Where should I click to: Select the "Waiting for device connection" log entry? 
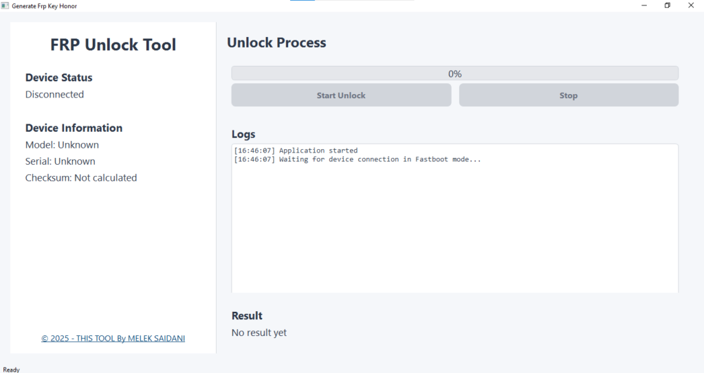(379, 159)
